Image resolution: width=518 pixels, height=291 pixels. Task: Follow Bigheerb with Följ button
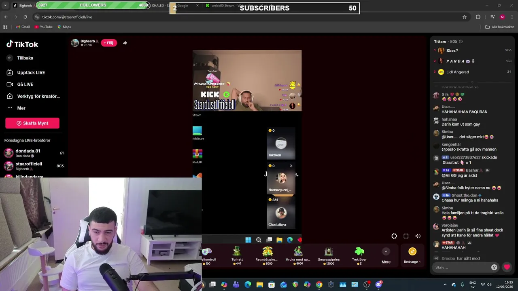click(108, 43)
